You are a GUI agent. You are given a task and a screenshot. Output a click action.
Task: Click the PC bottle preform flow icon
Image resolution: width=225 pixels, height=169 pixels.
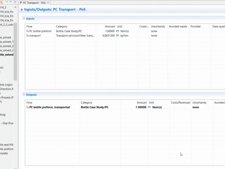[x=27, y=31]
